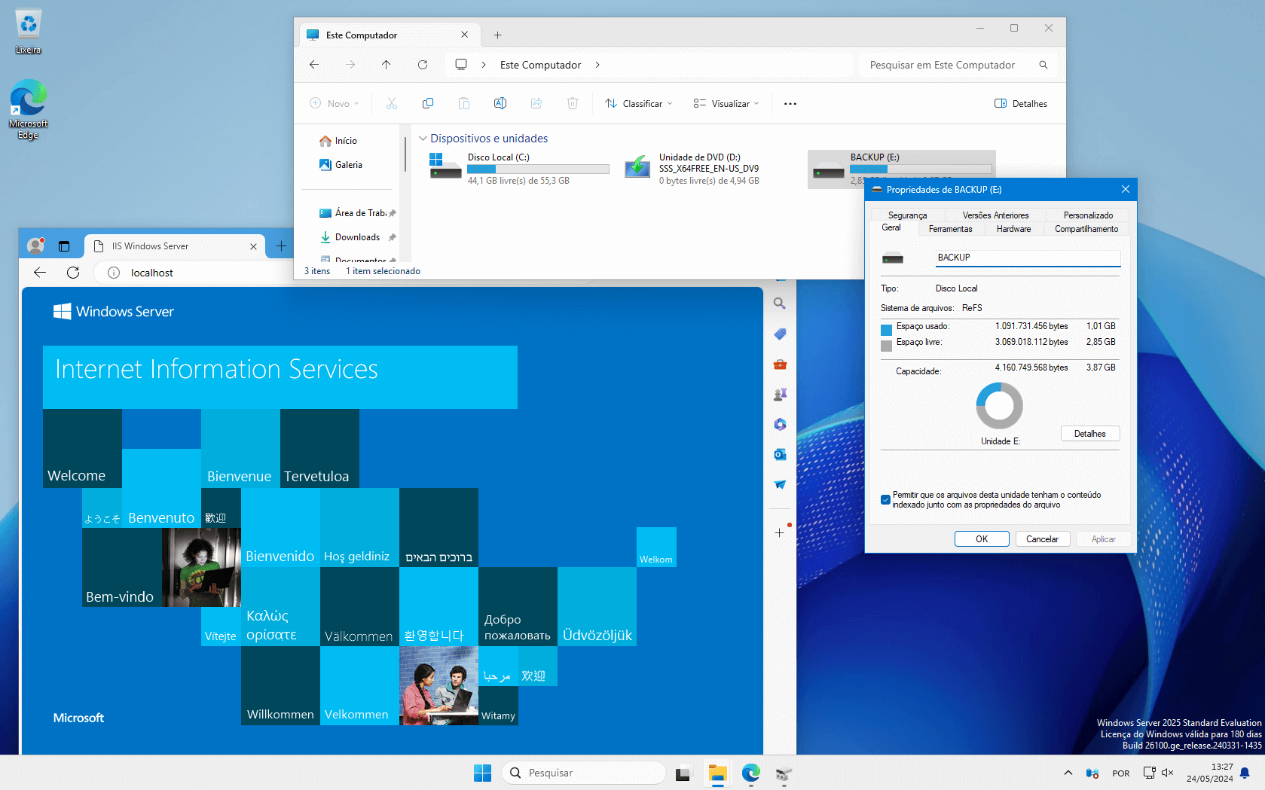Click the volume label BACKUP text field
Screen dimensions: 1265x790
[1028, 258]
